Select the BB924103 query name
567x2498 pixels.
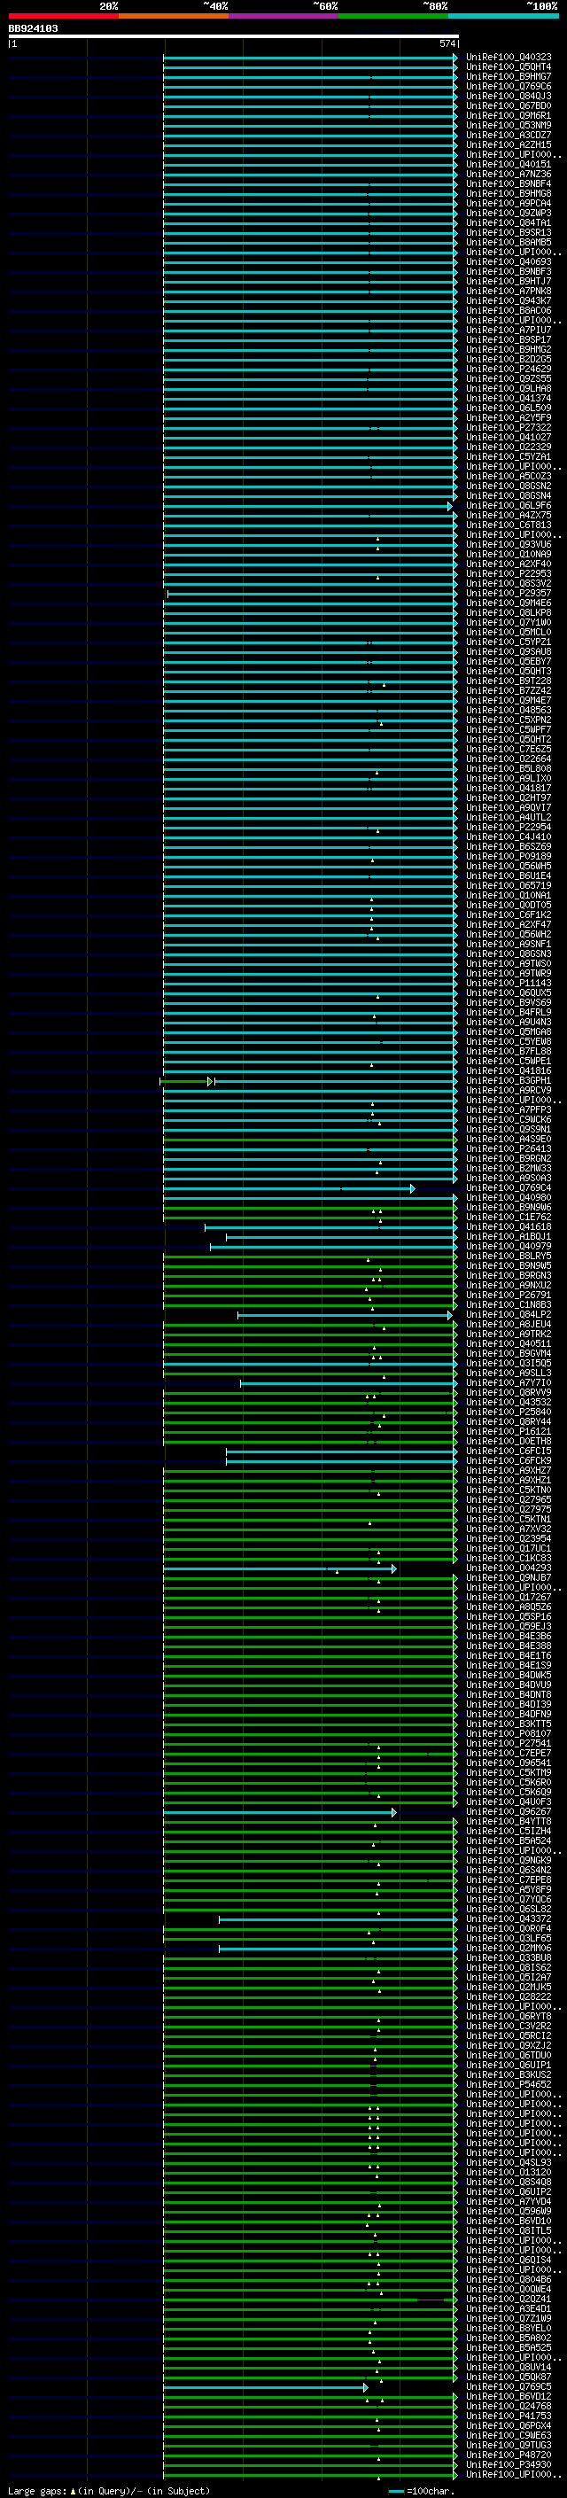click(33, 28)
